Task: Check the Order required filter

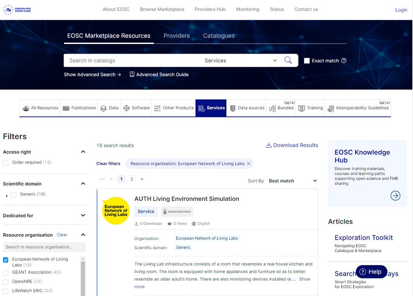Action: [x=6, y=163]
